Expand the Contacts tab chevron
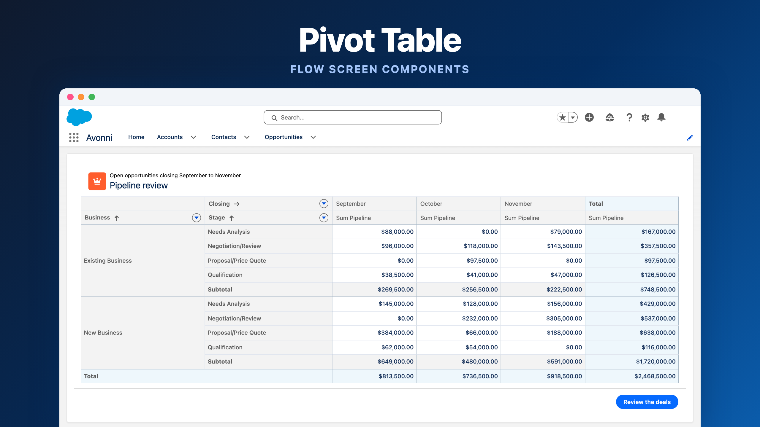Screen dimensions: 760x427 click(x=247, y=137)
